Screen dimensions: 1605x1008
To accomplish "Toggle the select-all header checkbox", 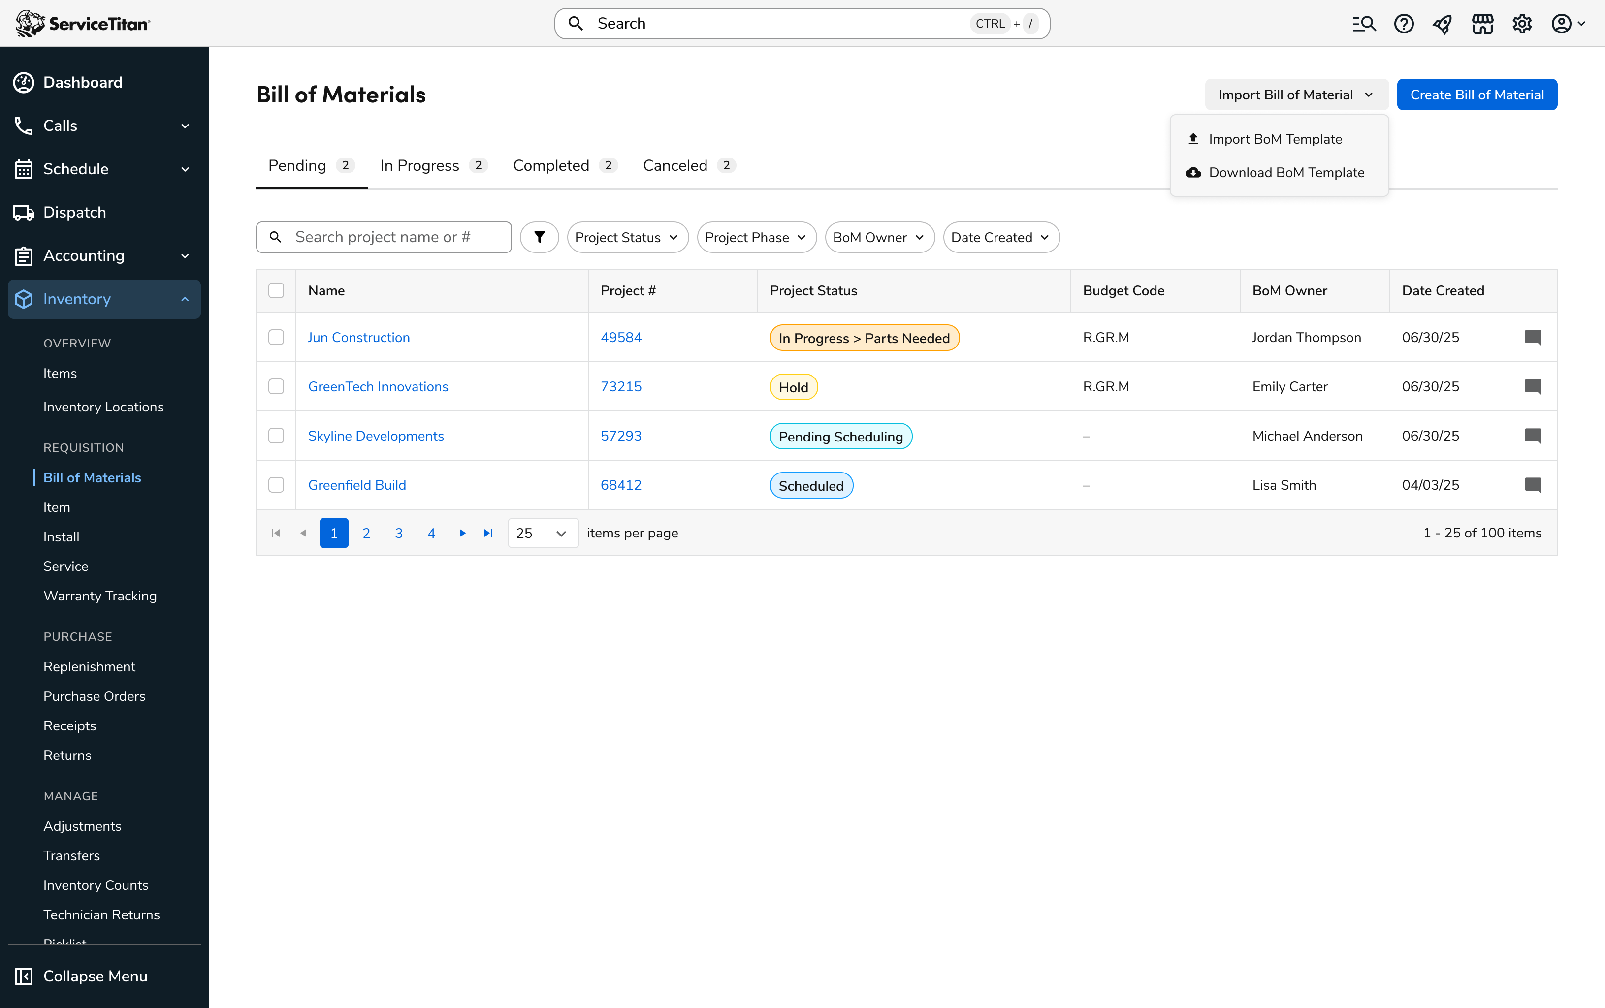I will (x=276, y=290).
